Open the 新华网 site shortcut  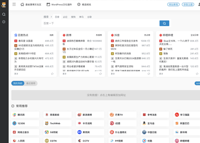(x=187, y=132)
